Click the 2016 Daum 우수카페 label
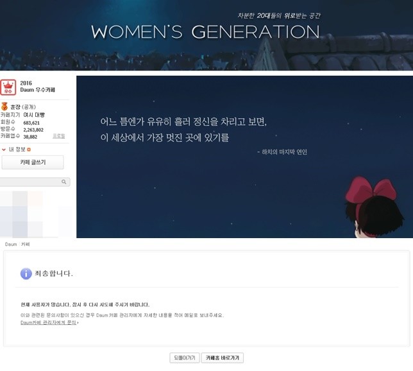This screenshot has height=371, width=413. [x=37, y=87]
